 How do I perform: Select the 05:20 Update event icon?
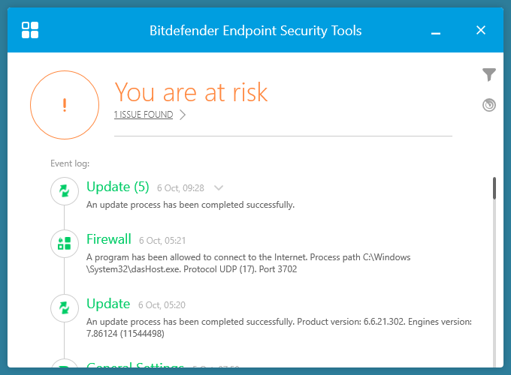tap(65, 307)
